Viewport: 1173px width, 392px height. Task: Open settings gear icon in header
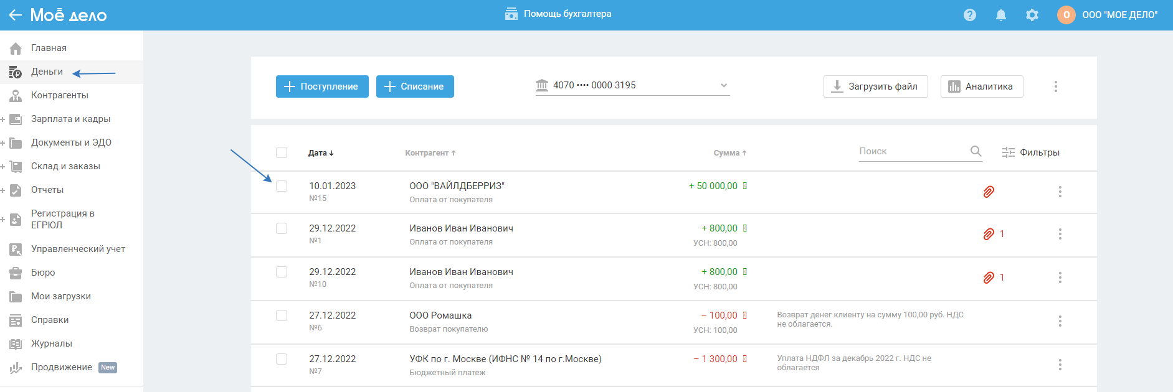click(1032, 15)
